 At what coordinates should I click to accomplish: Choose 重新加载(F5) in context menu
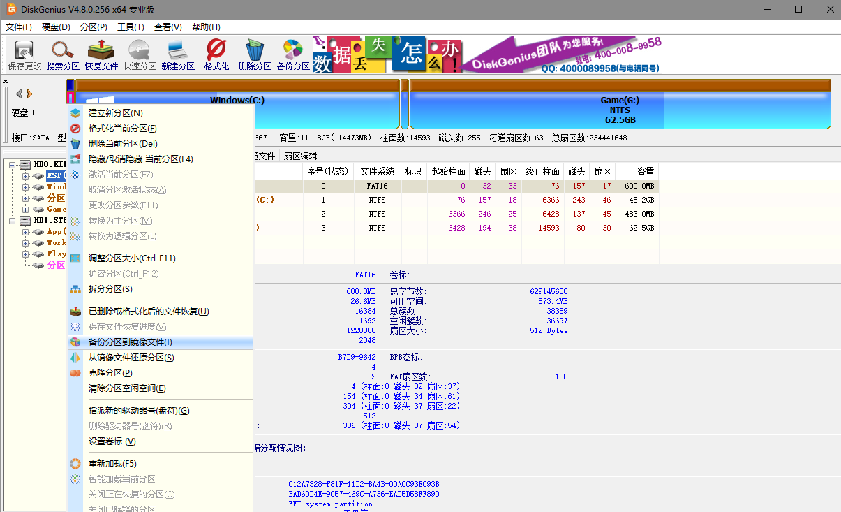coord(161,464)
